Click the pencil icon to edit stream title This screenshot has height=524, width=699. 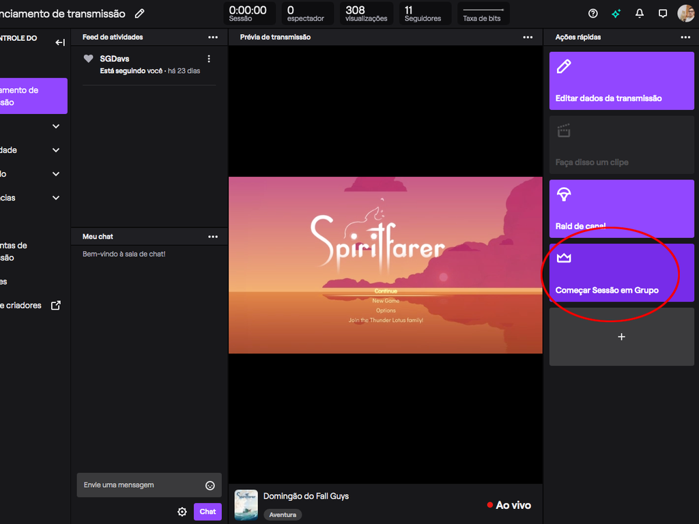pyautogui.click(x=139, y=14)
